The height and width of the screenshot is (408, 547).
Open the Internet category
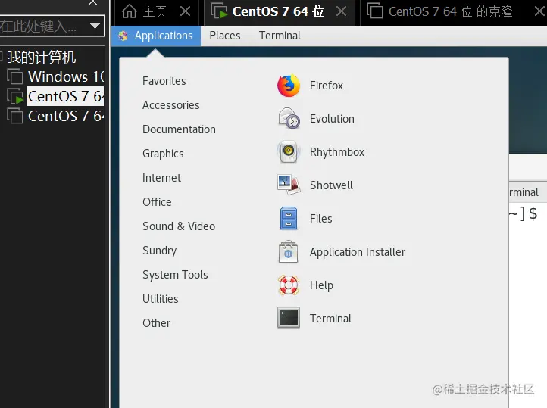[x=161, y=178]
